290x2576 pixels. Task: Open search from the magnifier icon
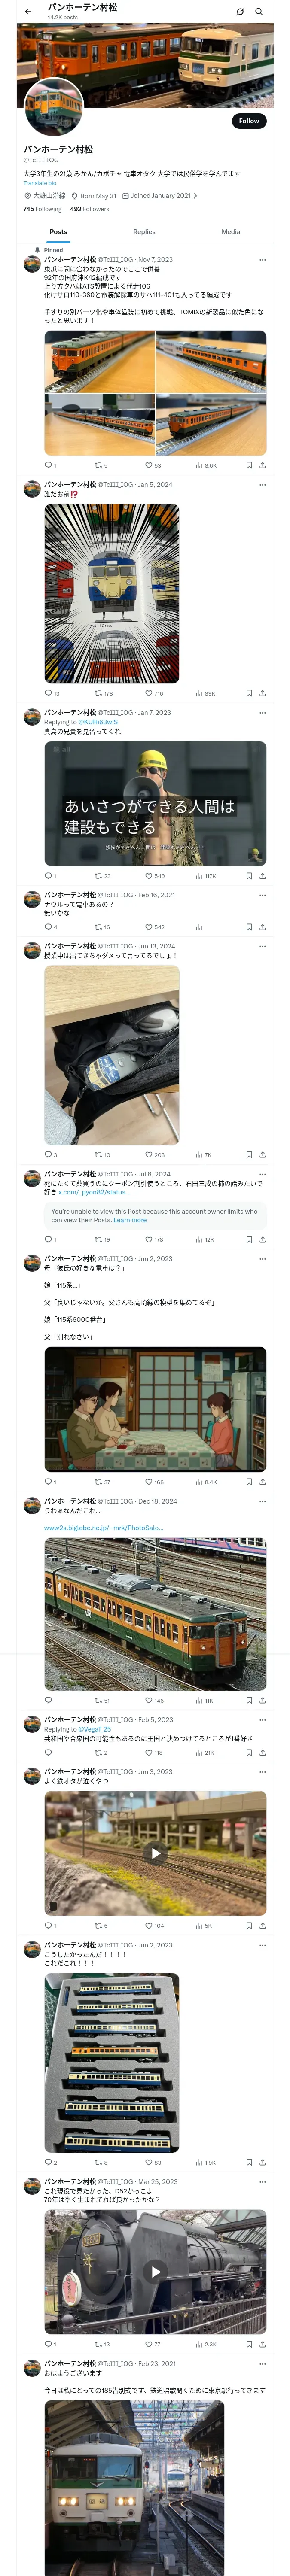click(x=259, y=12)
